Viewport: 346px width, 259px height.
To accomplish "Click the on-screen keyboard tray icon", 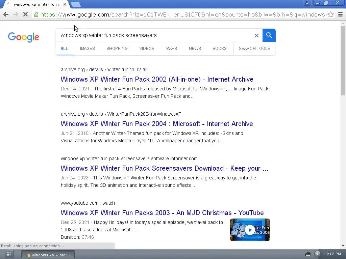I will coord(308,254).
